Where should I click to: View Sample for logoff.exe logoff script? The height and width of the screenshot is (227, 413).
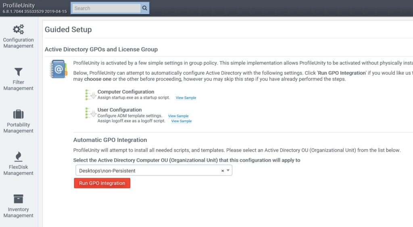click(x=181, y=121)
